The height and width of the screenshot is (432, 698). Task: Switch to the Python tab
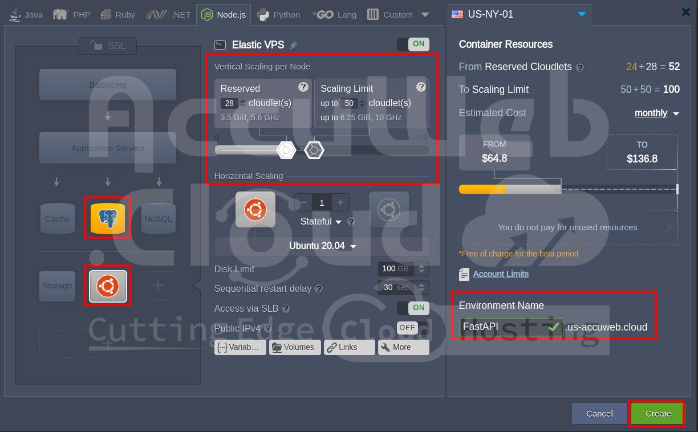point(278,14)
